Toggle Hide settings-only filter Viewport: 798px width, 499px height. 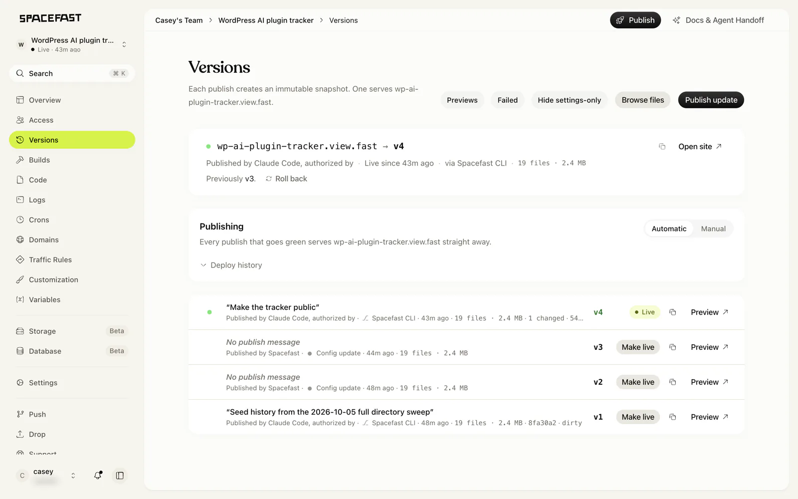pyautogui.click(x=569, y=100)
